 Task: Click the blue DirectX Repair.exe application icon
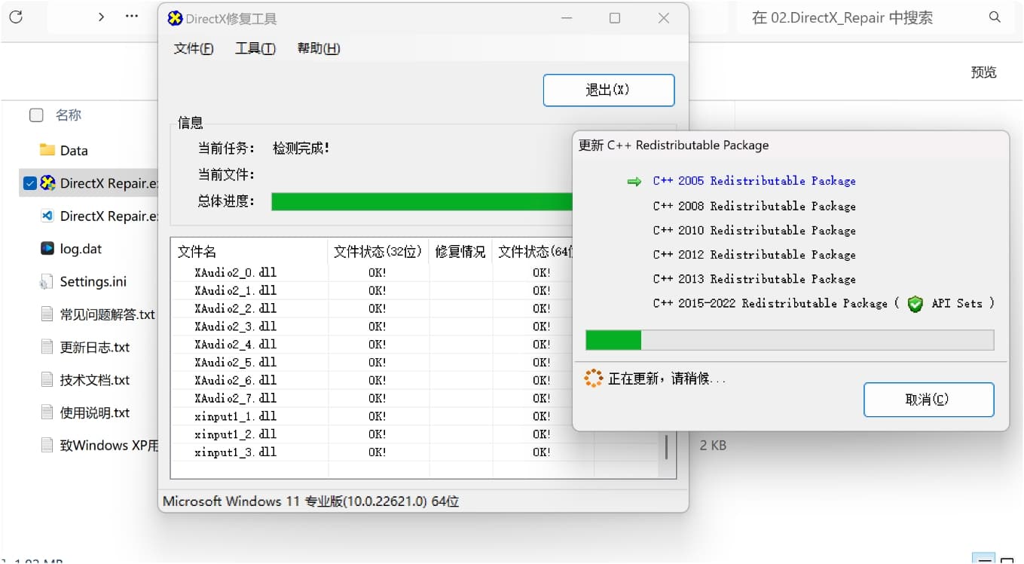coord(46,183)
